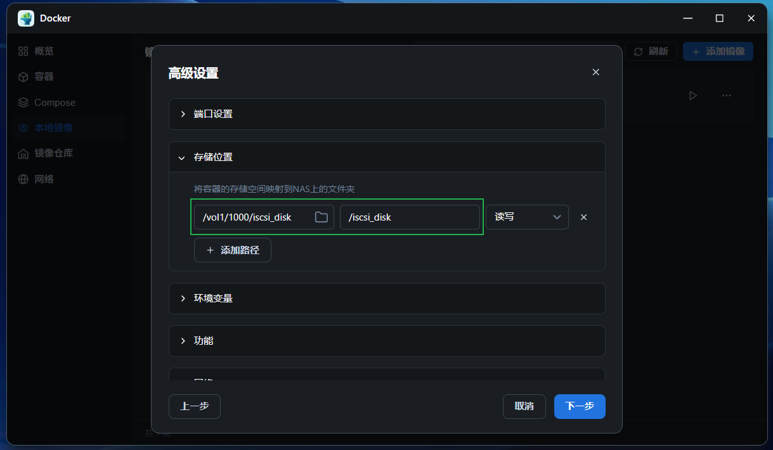Click the play icon on image row
The image size is (773, 450).
tap(692, 96)
